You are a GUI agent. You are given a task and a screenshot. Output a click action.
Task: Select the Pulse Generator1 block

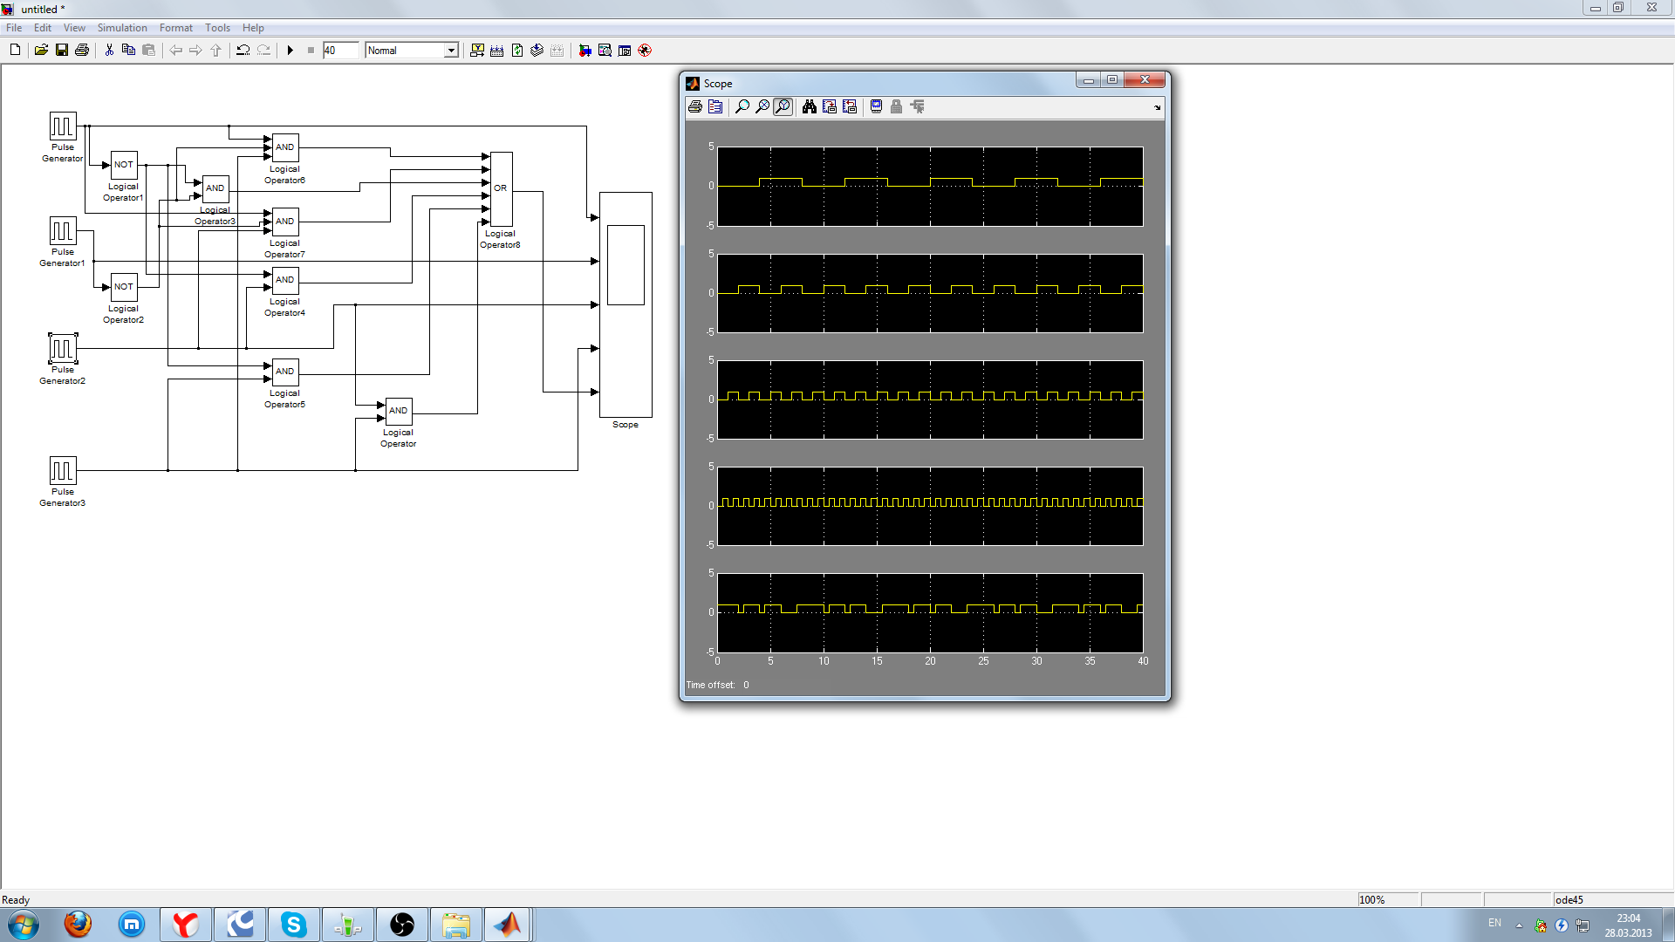(x=63, y=231)
